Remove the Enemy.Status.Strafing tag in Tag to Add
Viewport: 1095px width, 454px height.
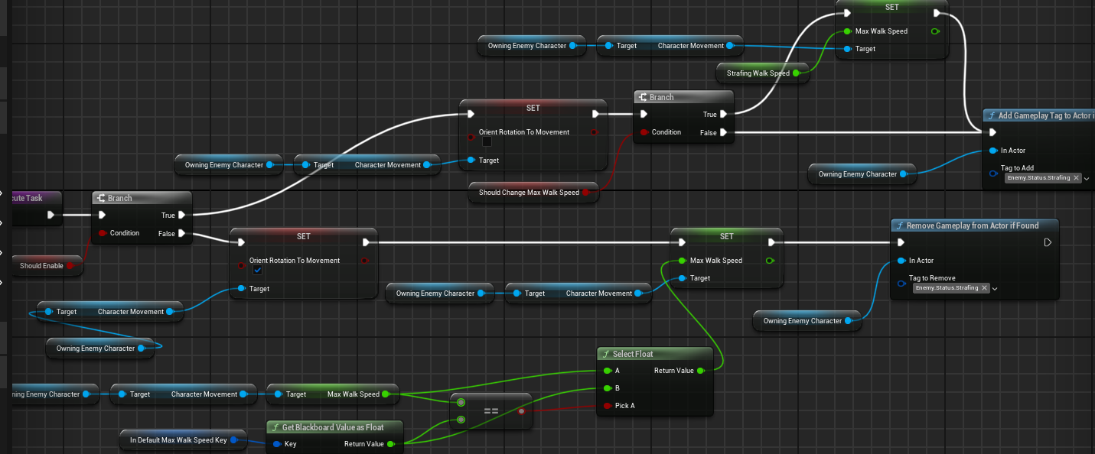click(1076, 177)
